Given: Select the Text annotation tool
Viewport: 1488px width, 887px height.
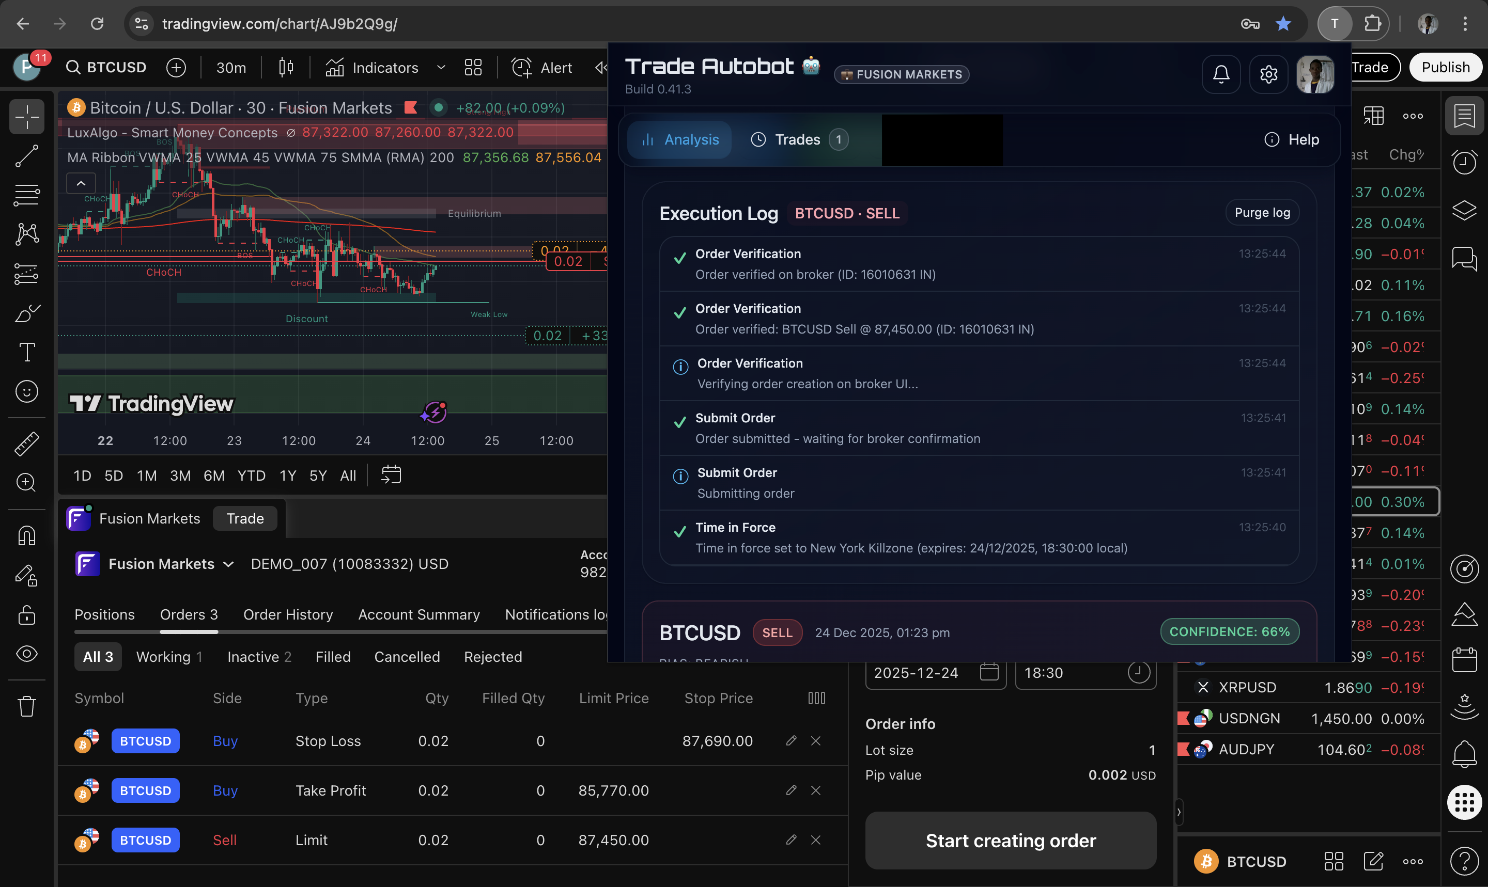Looking at the screenshot, I should (x=27, y=352).
